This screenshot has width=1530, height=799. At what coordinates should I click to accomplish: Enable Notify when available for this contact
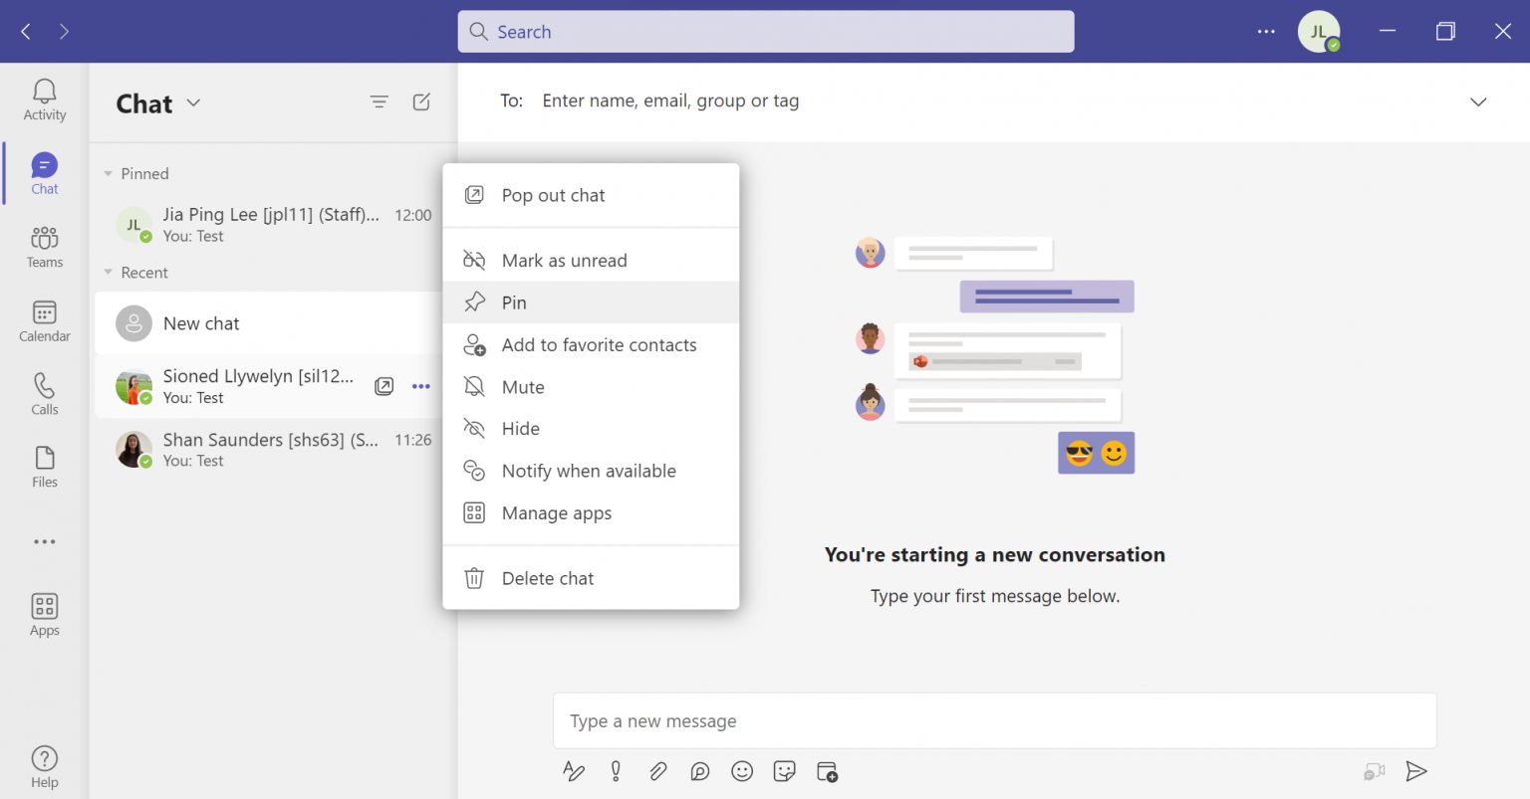(588, 470)
